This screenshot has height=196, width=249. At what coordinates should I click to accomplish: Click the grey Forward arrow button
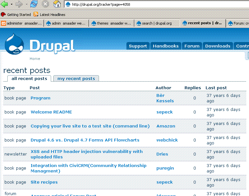[x=19, y=4]
